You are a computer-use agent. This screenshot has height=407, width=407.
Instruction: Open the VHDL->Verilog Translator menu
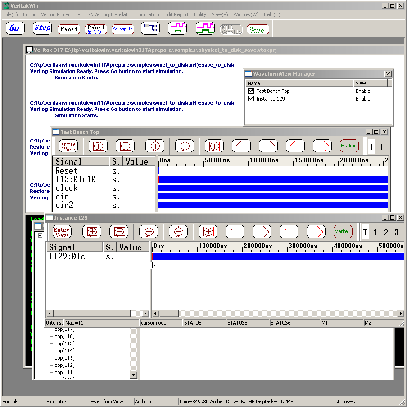pos(104,14)
